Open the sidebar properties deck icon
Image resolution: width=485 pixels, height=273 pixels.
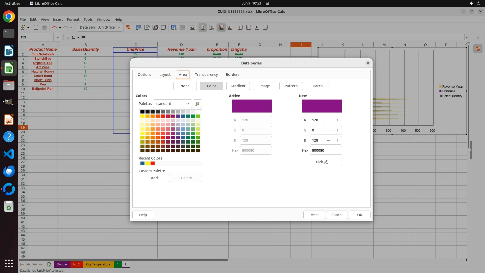(478, 49)
